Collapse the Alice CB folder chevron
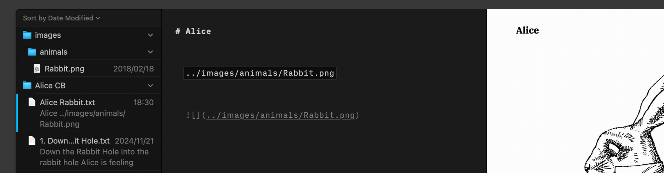The image size is (664, 173). [x=150, y=86]
